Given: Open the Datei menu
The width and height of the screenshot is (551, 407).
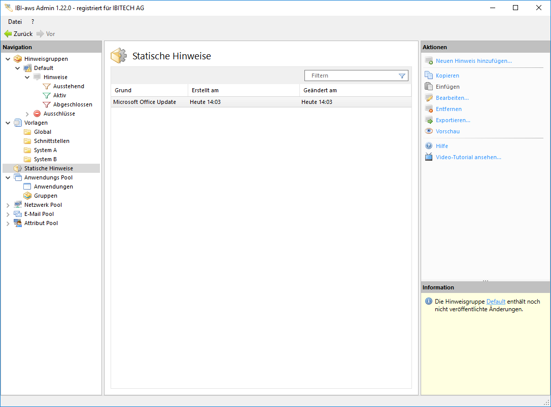Looking at the screenshot, I should coord(15,22).
